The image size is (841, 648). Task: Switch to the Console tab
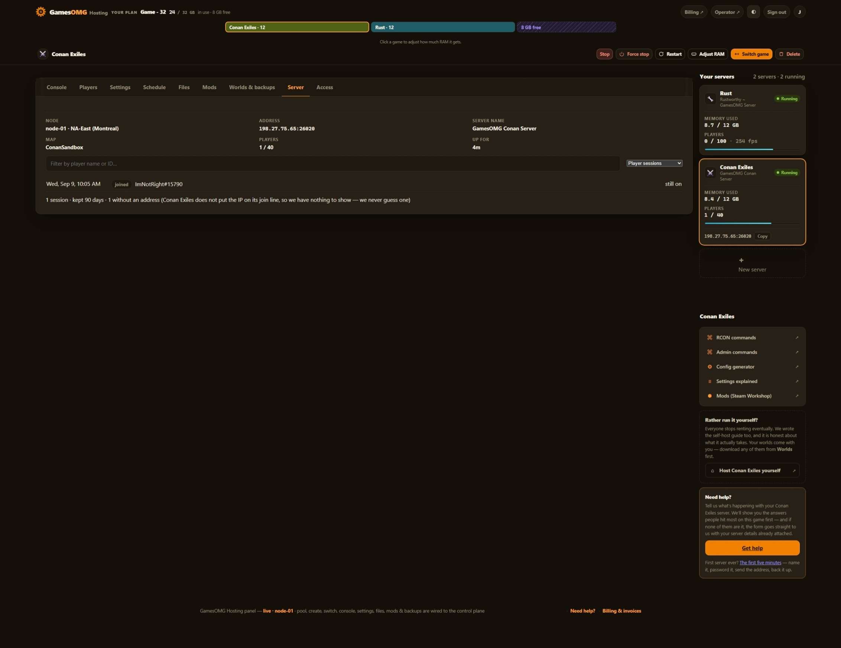click(x=56, y=87)
